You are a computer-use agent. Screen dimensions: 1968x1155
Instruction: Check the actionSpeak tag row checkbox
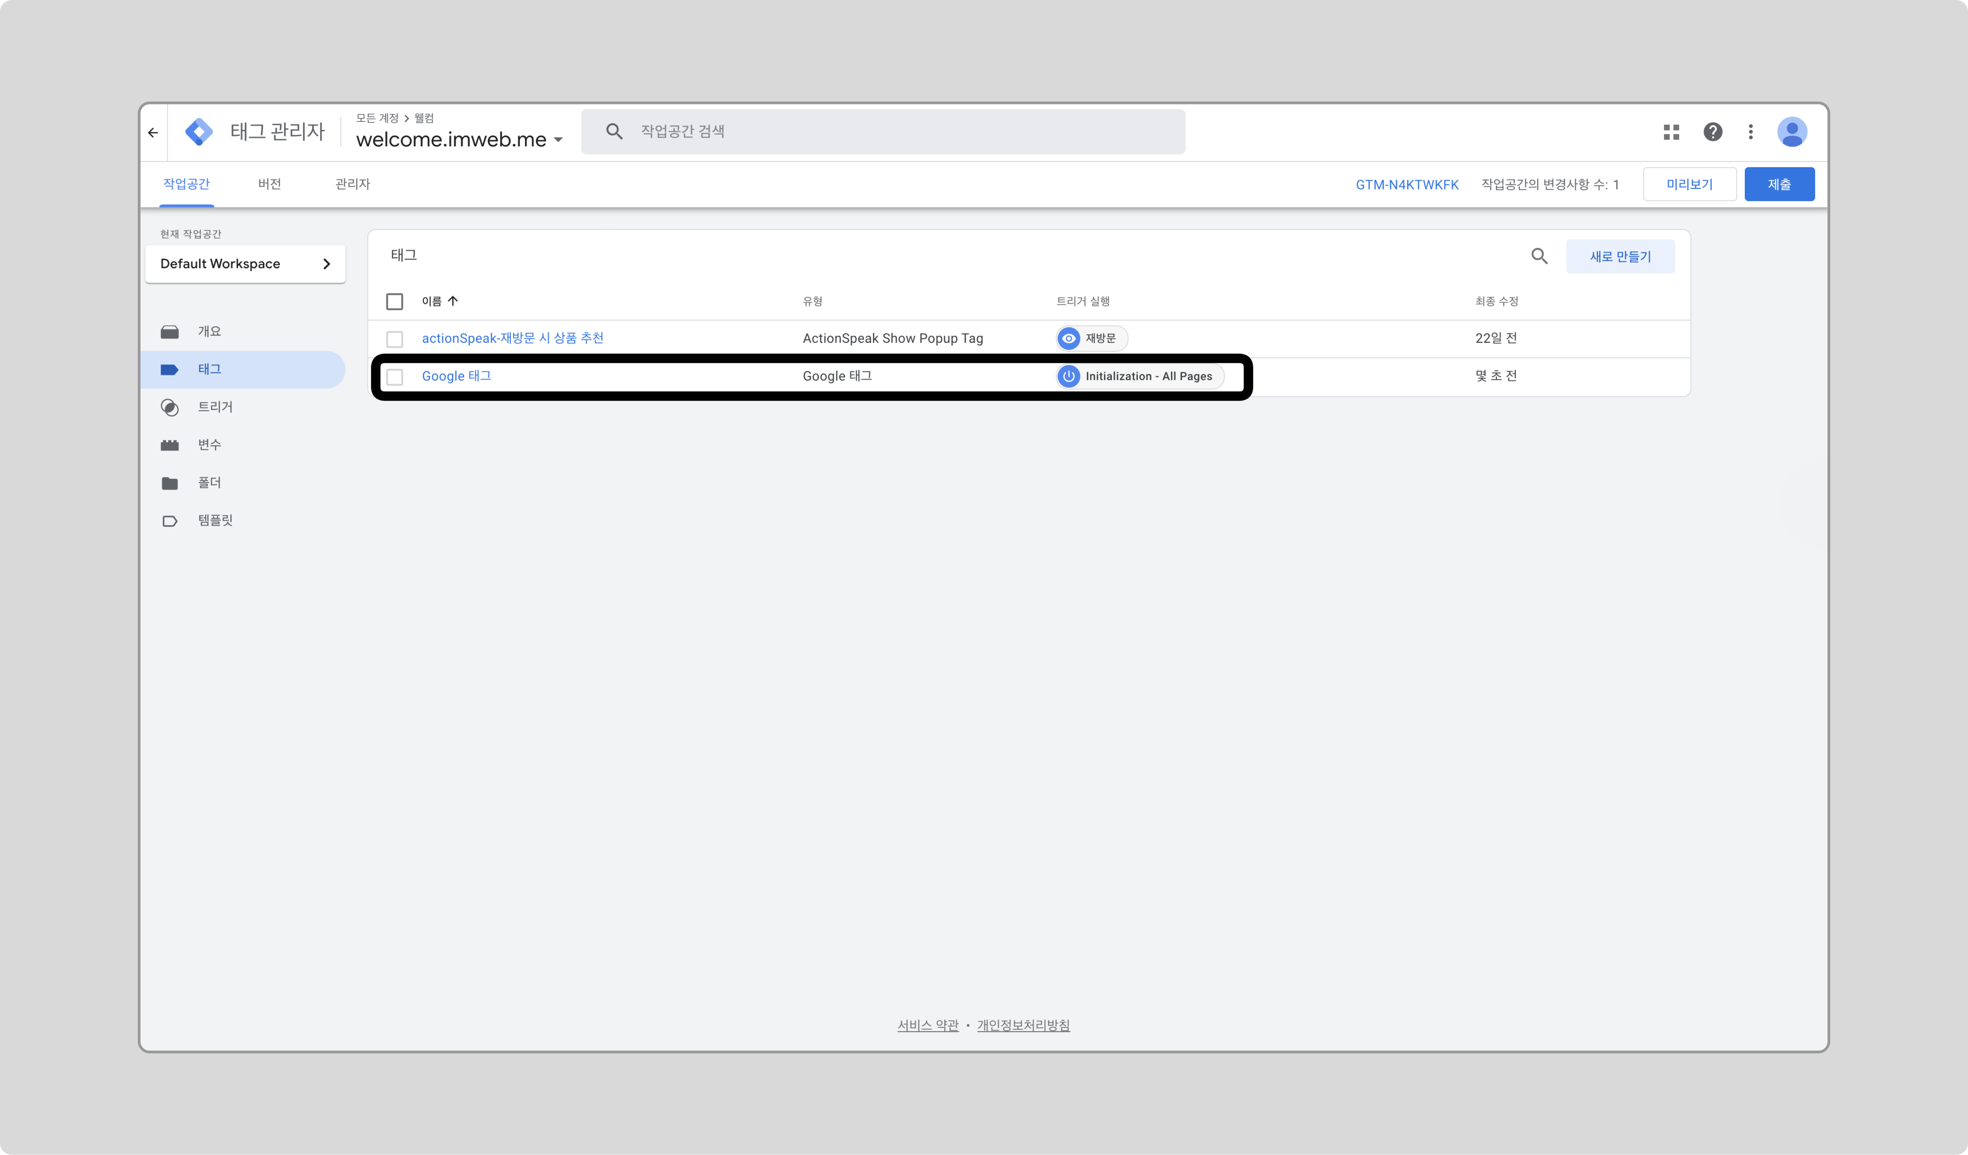394,339
